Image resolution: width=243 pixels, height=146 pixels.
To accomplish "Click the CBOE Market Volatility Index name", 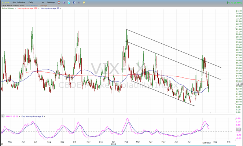I will coord(13,6).
